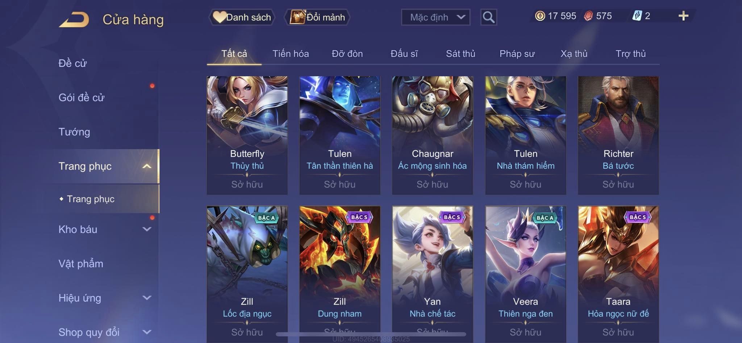The image size is (742, 343).
Task: Open Gói đề cử in sidebar
Action: pos(82,97)
